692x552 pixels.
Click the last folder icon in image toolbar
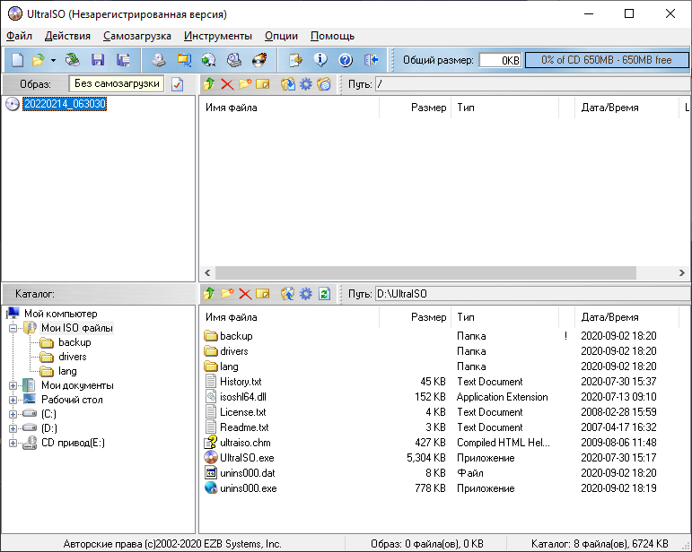pos(323,83)
